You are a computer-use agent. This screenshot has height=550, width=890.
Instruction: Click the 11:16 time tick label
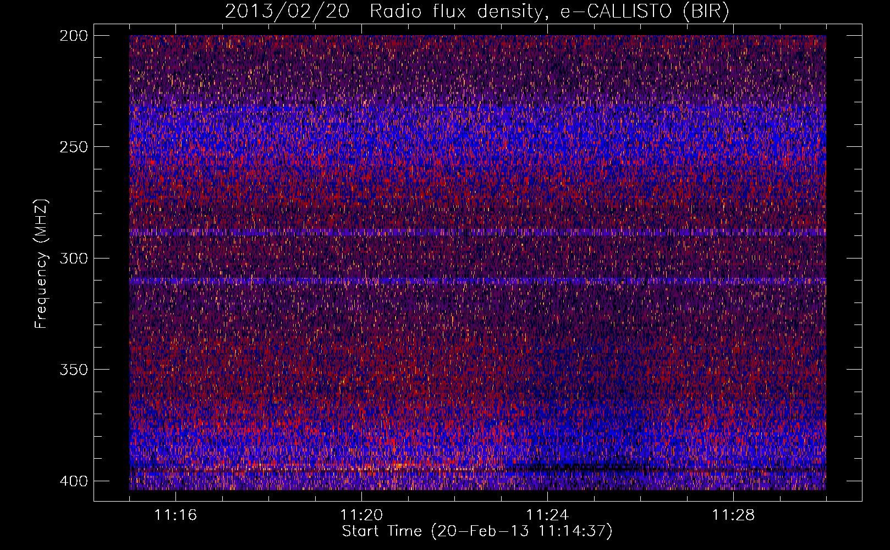coord(175,515)
